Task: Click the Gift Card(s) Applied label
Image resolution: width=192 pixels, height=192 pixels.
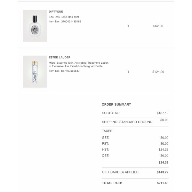Action: pos(121,172)
